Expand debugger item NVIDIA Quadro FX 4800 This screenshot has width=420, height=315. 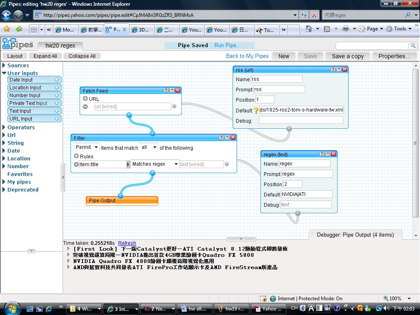click(68, 261)
